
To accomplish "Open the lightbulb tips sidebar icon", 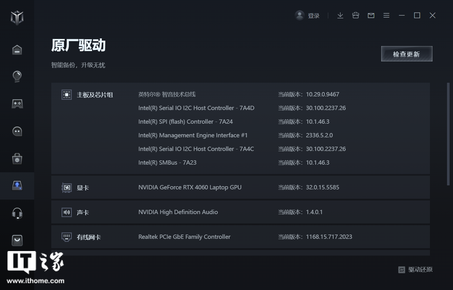I will point(17,76).
